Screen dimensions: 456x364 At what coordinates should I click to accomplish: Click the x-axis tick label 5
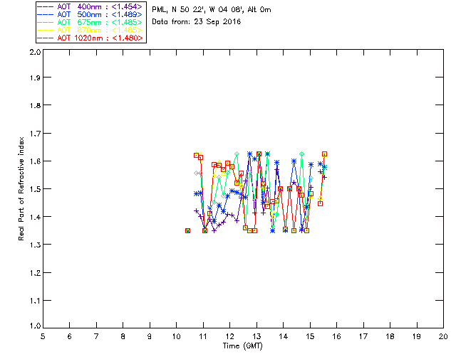coord(43,336)
